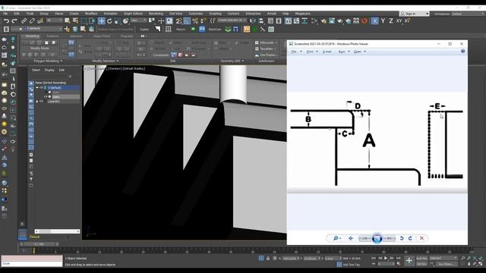Viewport: 486px width, 273px height.
Task: Open the Sign In dropdown
Action: [x=414, y=14]
